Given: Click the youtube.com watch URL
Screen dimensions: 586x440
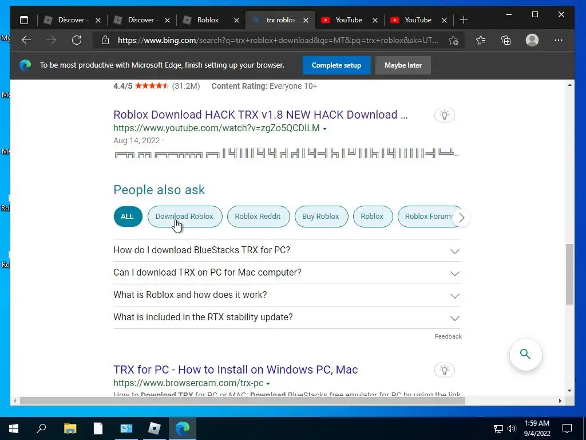Looking at the screenshot, I should pos(217,128).
